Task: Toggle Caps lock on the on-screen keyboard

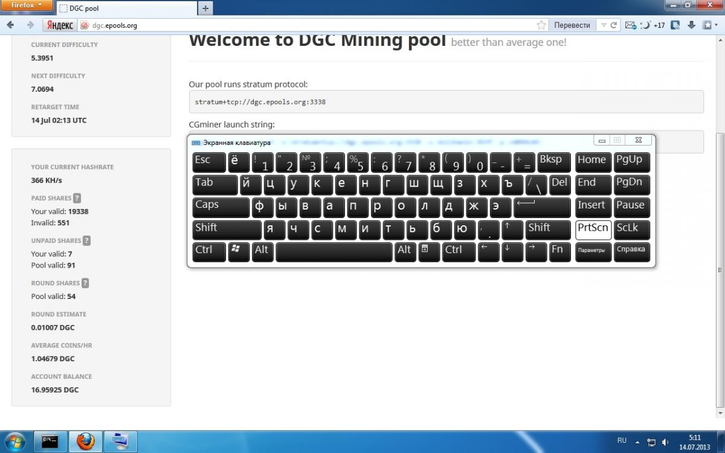Action: (x=221, y=207)
